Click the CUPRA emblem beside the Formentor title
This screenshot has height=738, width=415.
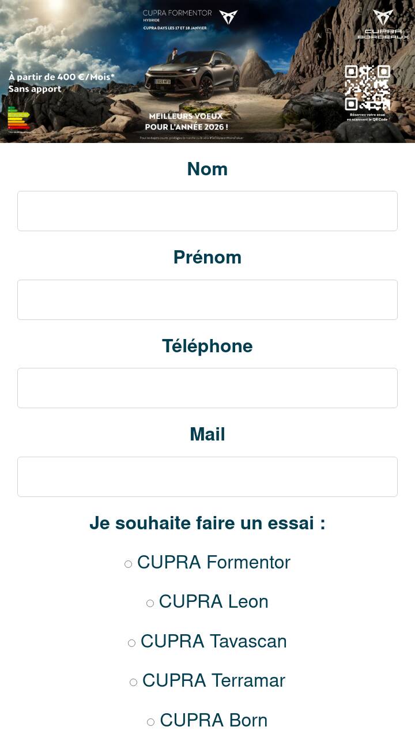click(x=228, y=17)
